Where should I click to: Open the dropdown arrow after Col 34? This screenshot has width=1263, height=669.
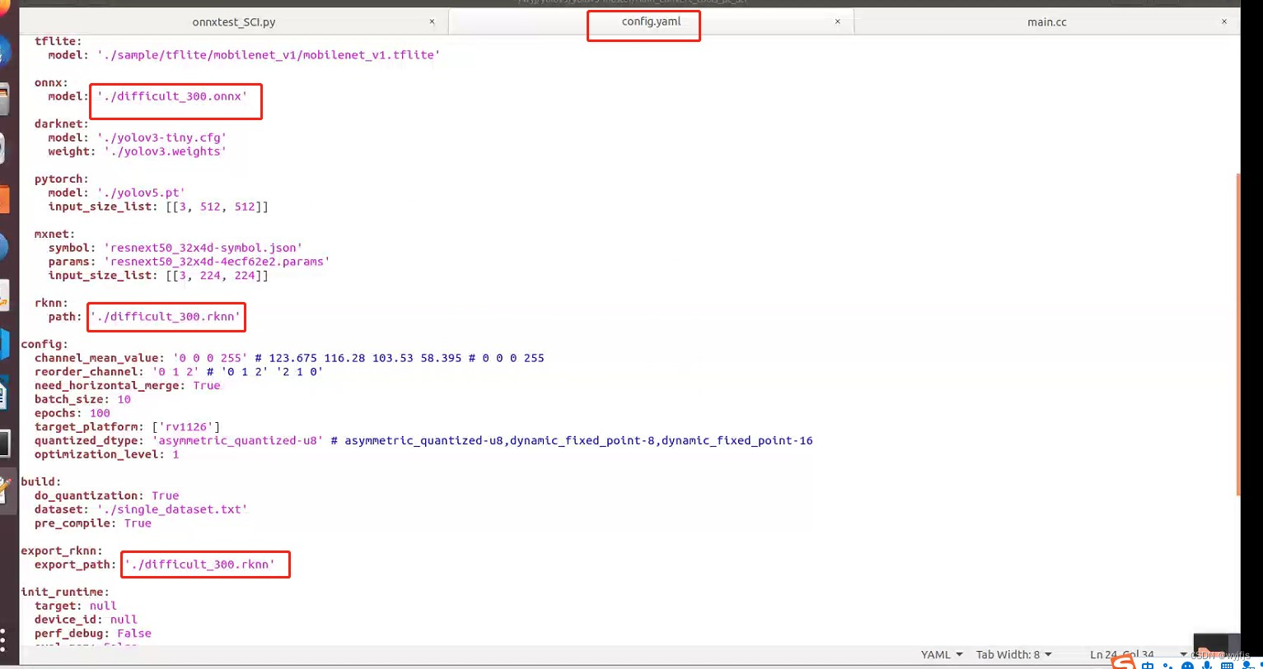pos(1183,654)
